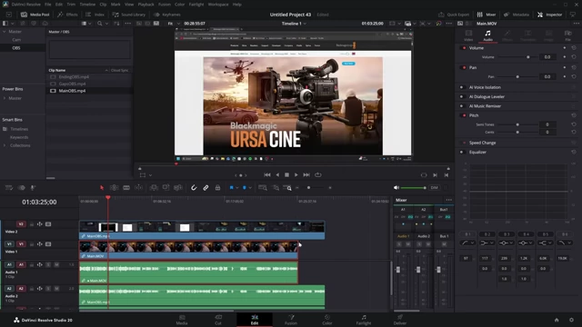582x327 pixels.
Task: Activate the Blade Edit Mode tool
Action: point(126,188)
